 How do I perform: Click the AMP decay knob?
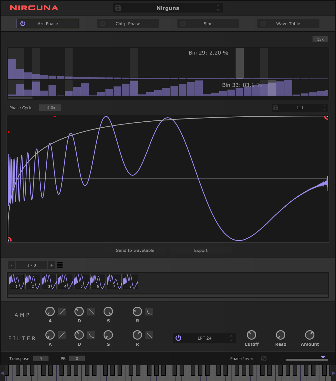(x=79, y=311)
